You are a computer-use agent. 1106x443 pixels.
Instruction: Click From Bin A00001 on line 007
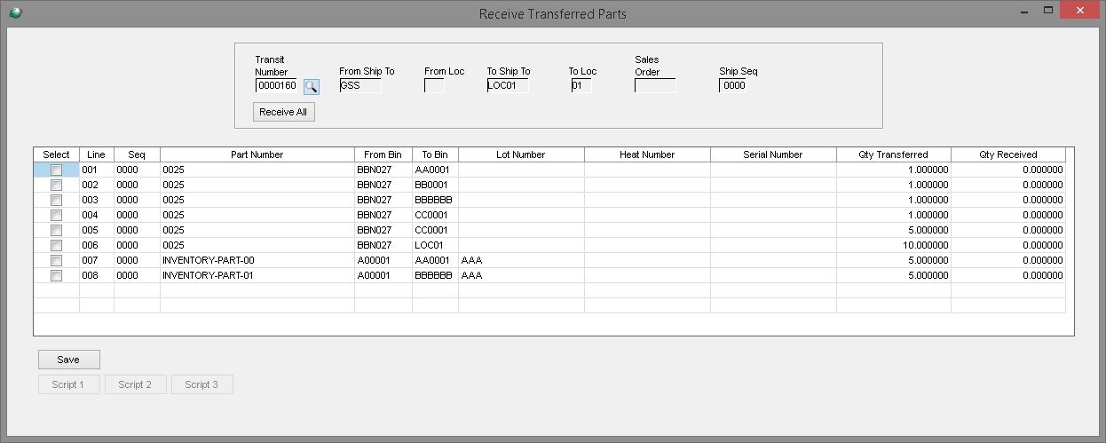pos(383,261)
